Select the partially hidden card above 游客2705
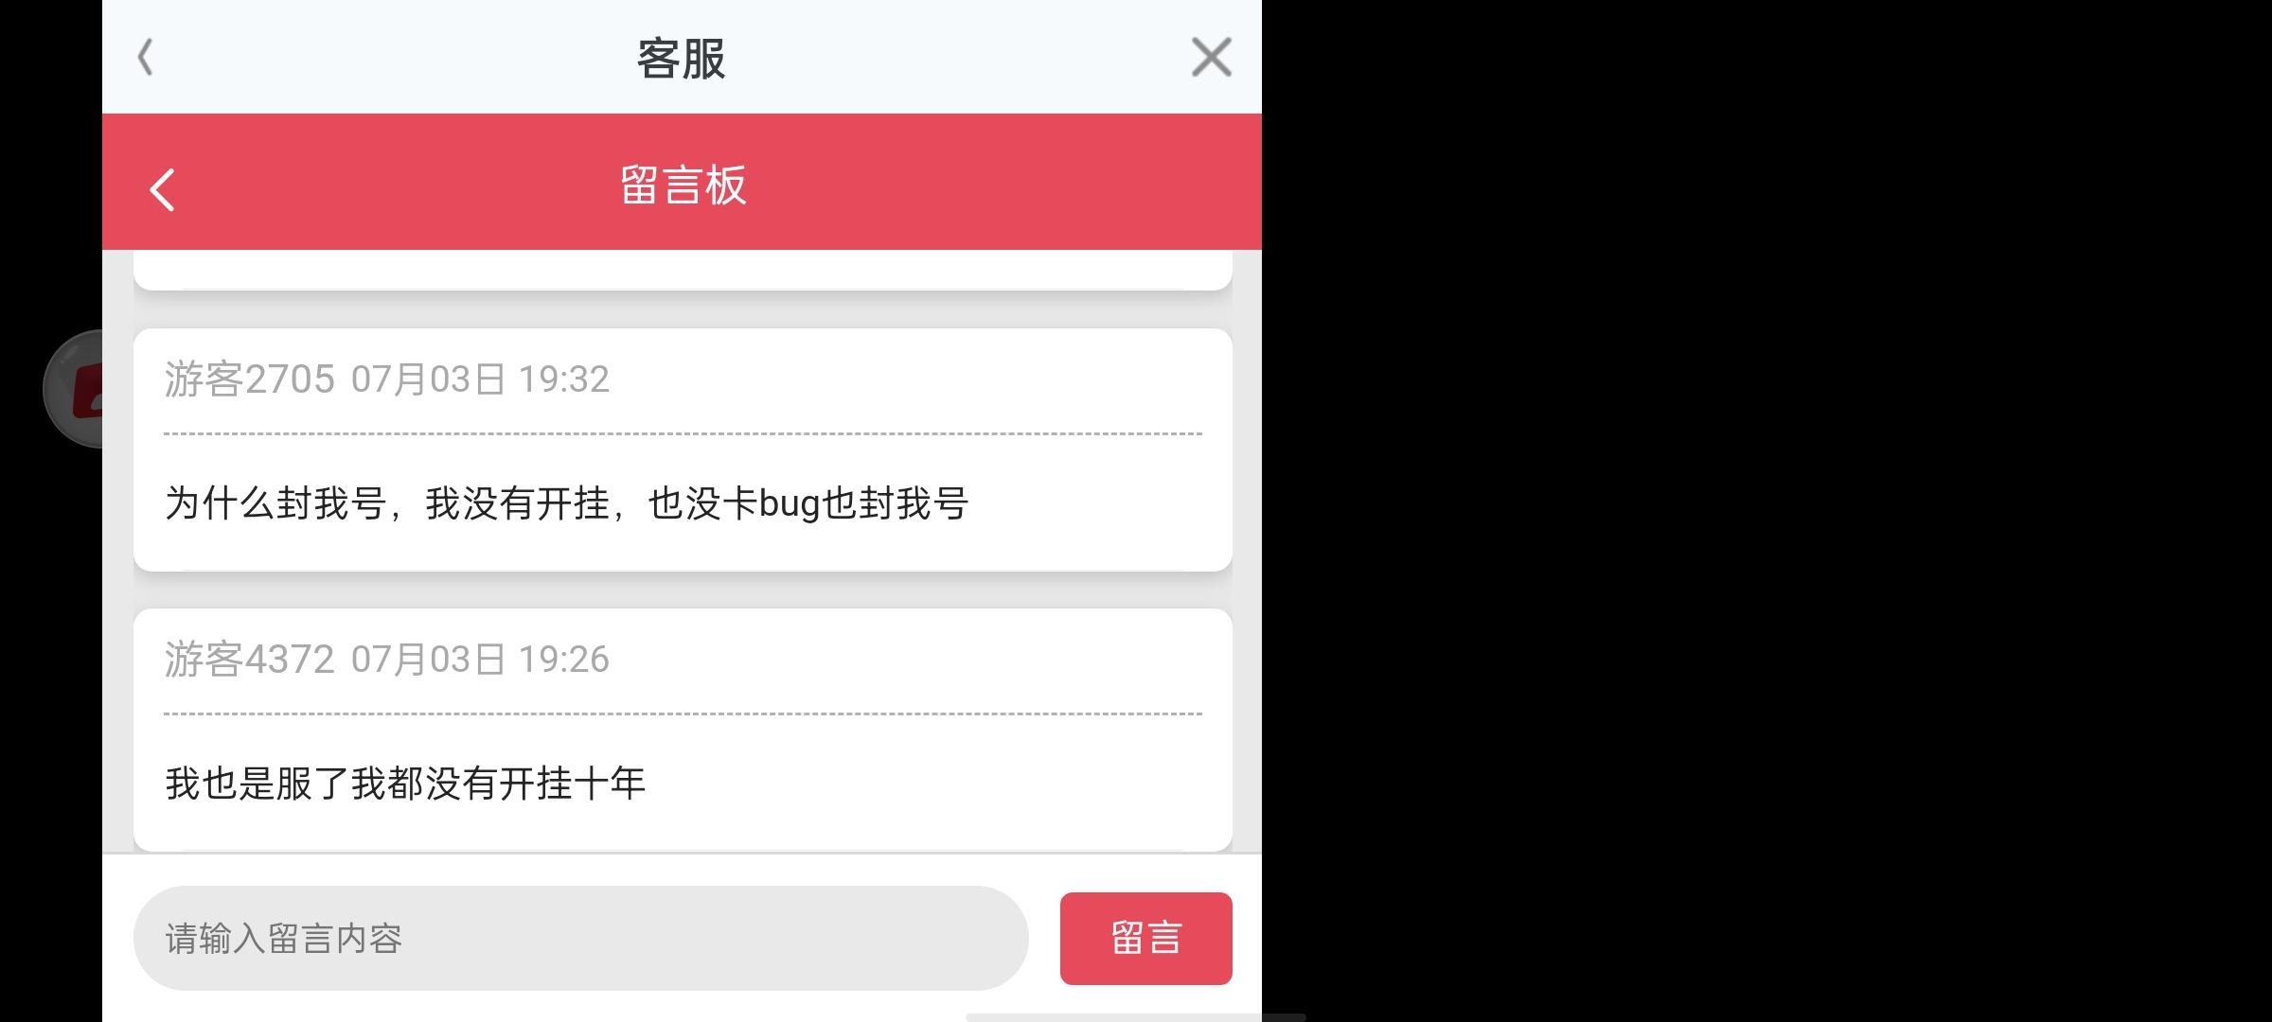Screen dimensions: 2272x1022 (683, 270)
